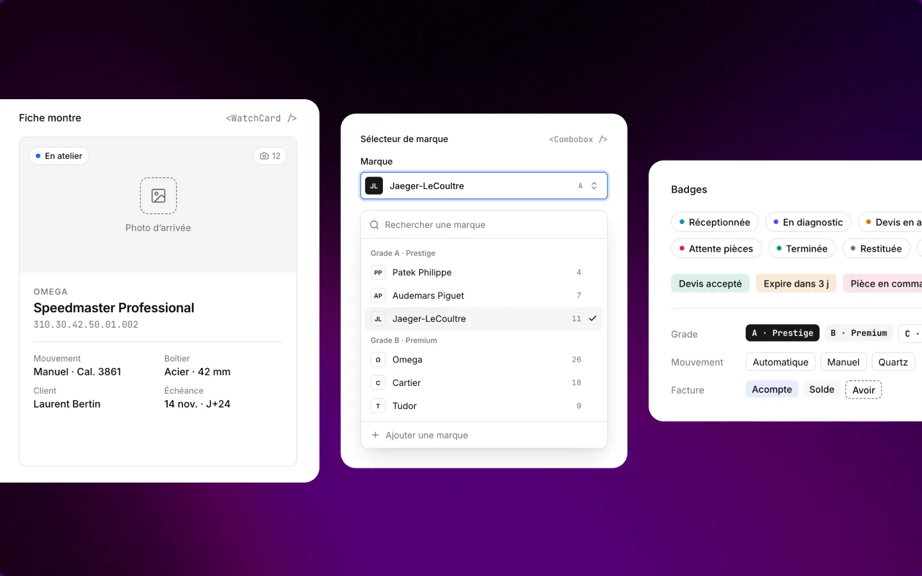Click the Terminée badge
The height and width of the screenshot is (576, 922).
[802, 248]
